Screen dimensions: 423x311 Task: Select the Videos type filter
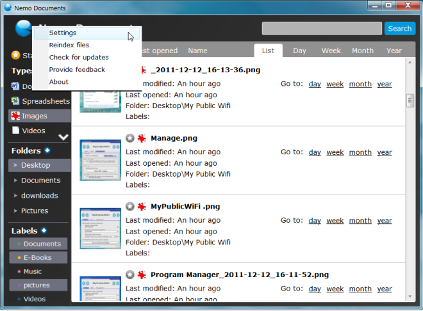[x=33, y=131]
